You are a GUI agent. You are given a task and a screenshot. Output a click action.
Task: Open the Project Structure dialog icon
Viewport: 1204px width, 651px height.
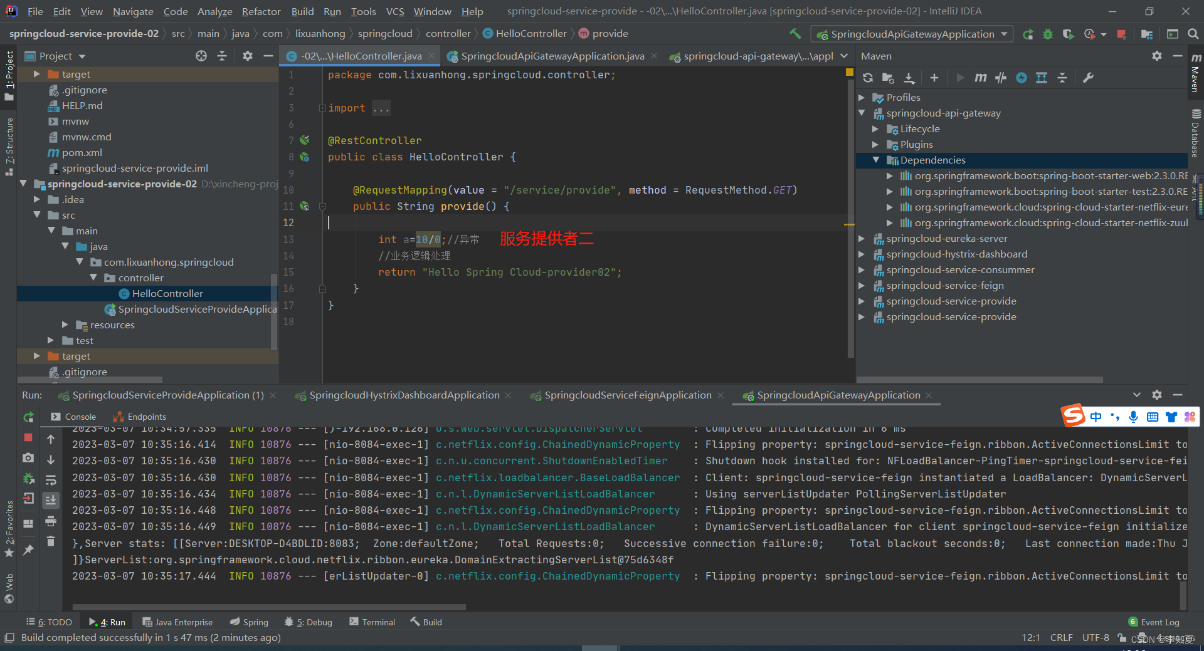1147,34
